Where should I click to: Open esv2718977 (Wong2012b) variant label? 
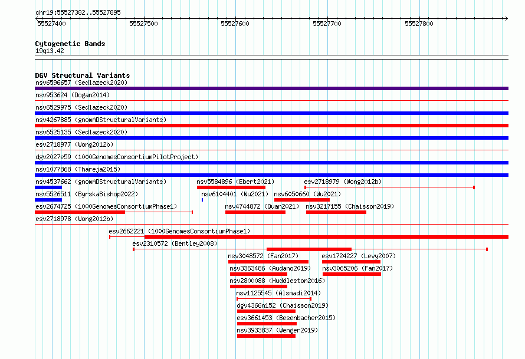pyautogui.click(x=74, y=144)
